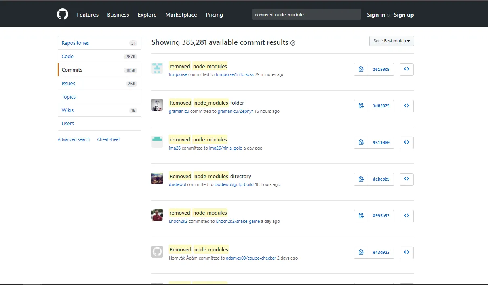Copy the full SHA for commit 9511080
488x285 pixels.
(x=361, y=142)
